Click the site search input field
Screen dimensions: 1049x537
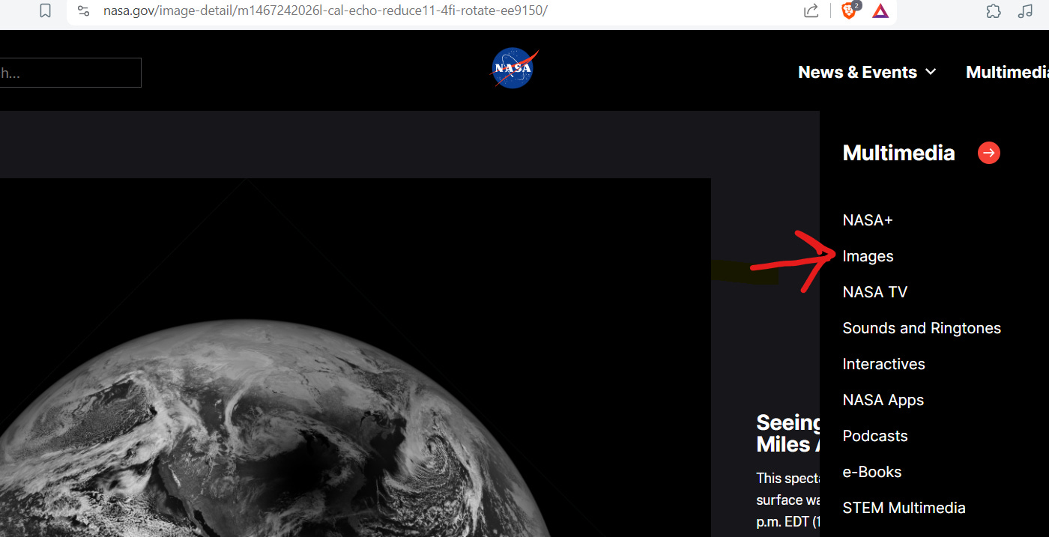[x=70, y=73]
